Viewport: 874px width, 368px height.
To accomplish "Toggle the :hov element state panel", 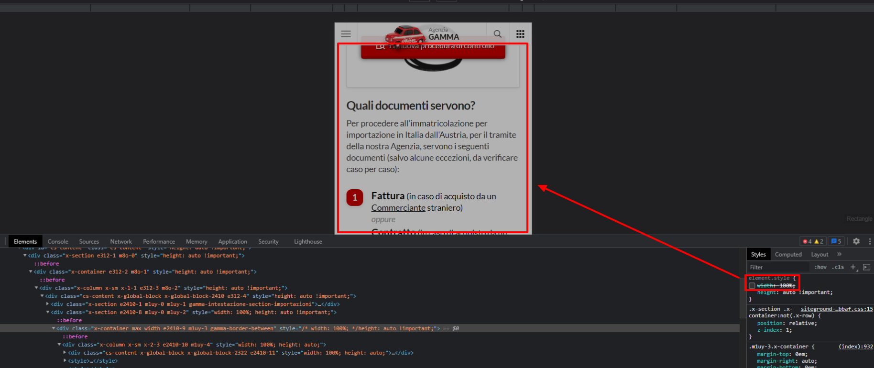I will click(x=820, y=267).
